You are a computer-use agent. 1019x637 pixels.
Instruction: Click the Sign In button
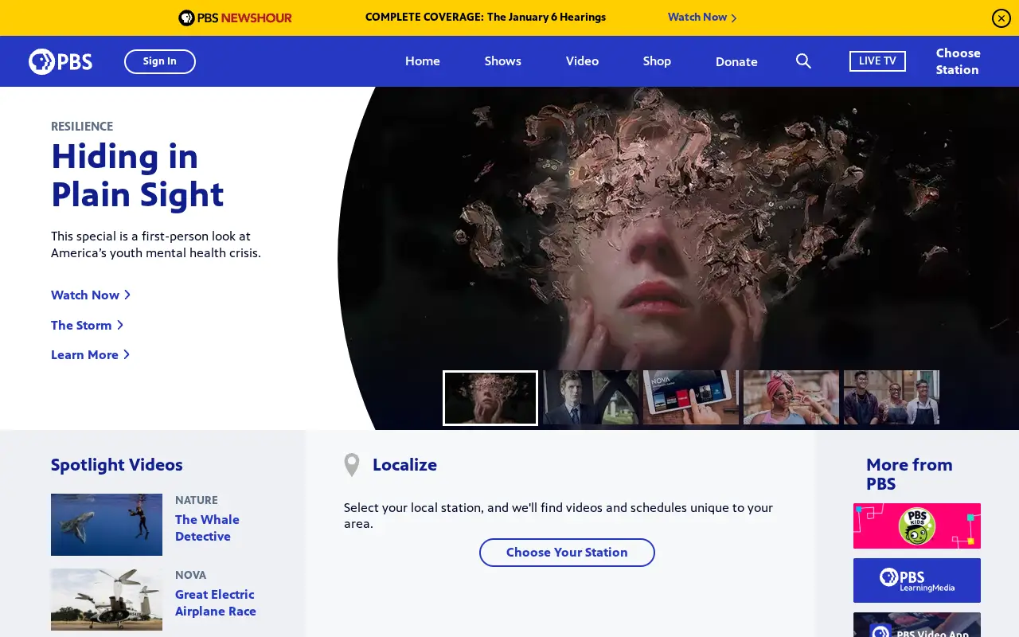[x=160, y=61]
